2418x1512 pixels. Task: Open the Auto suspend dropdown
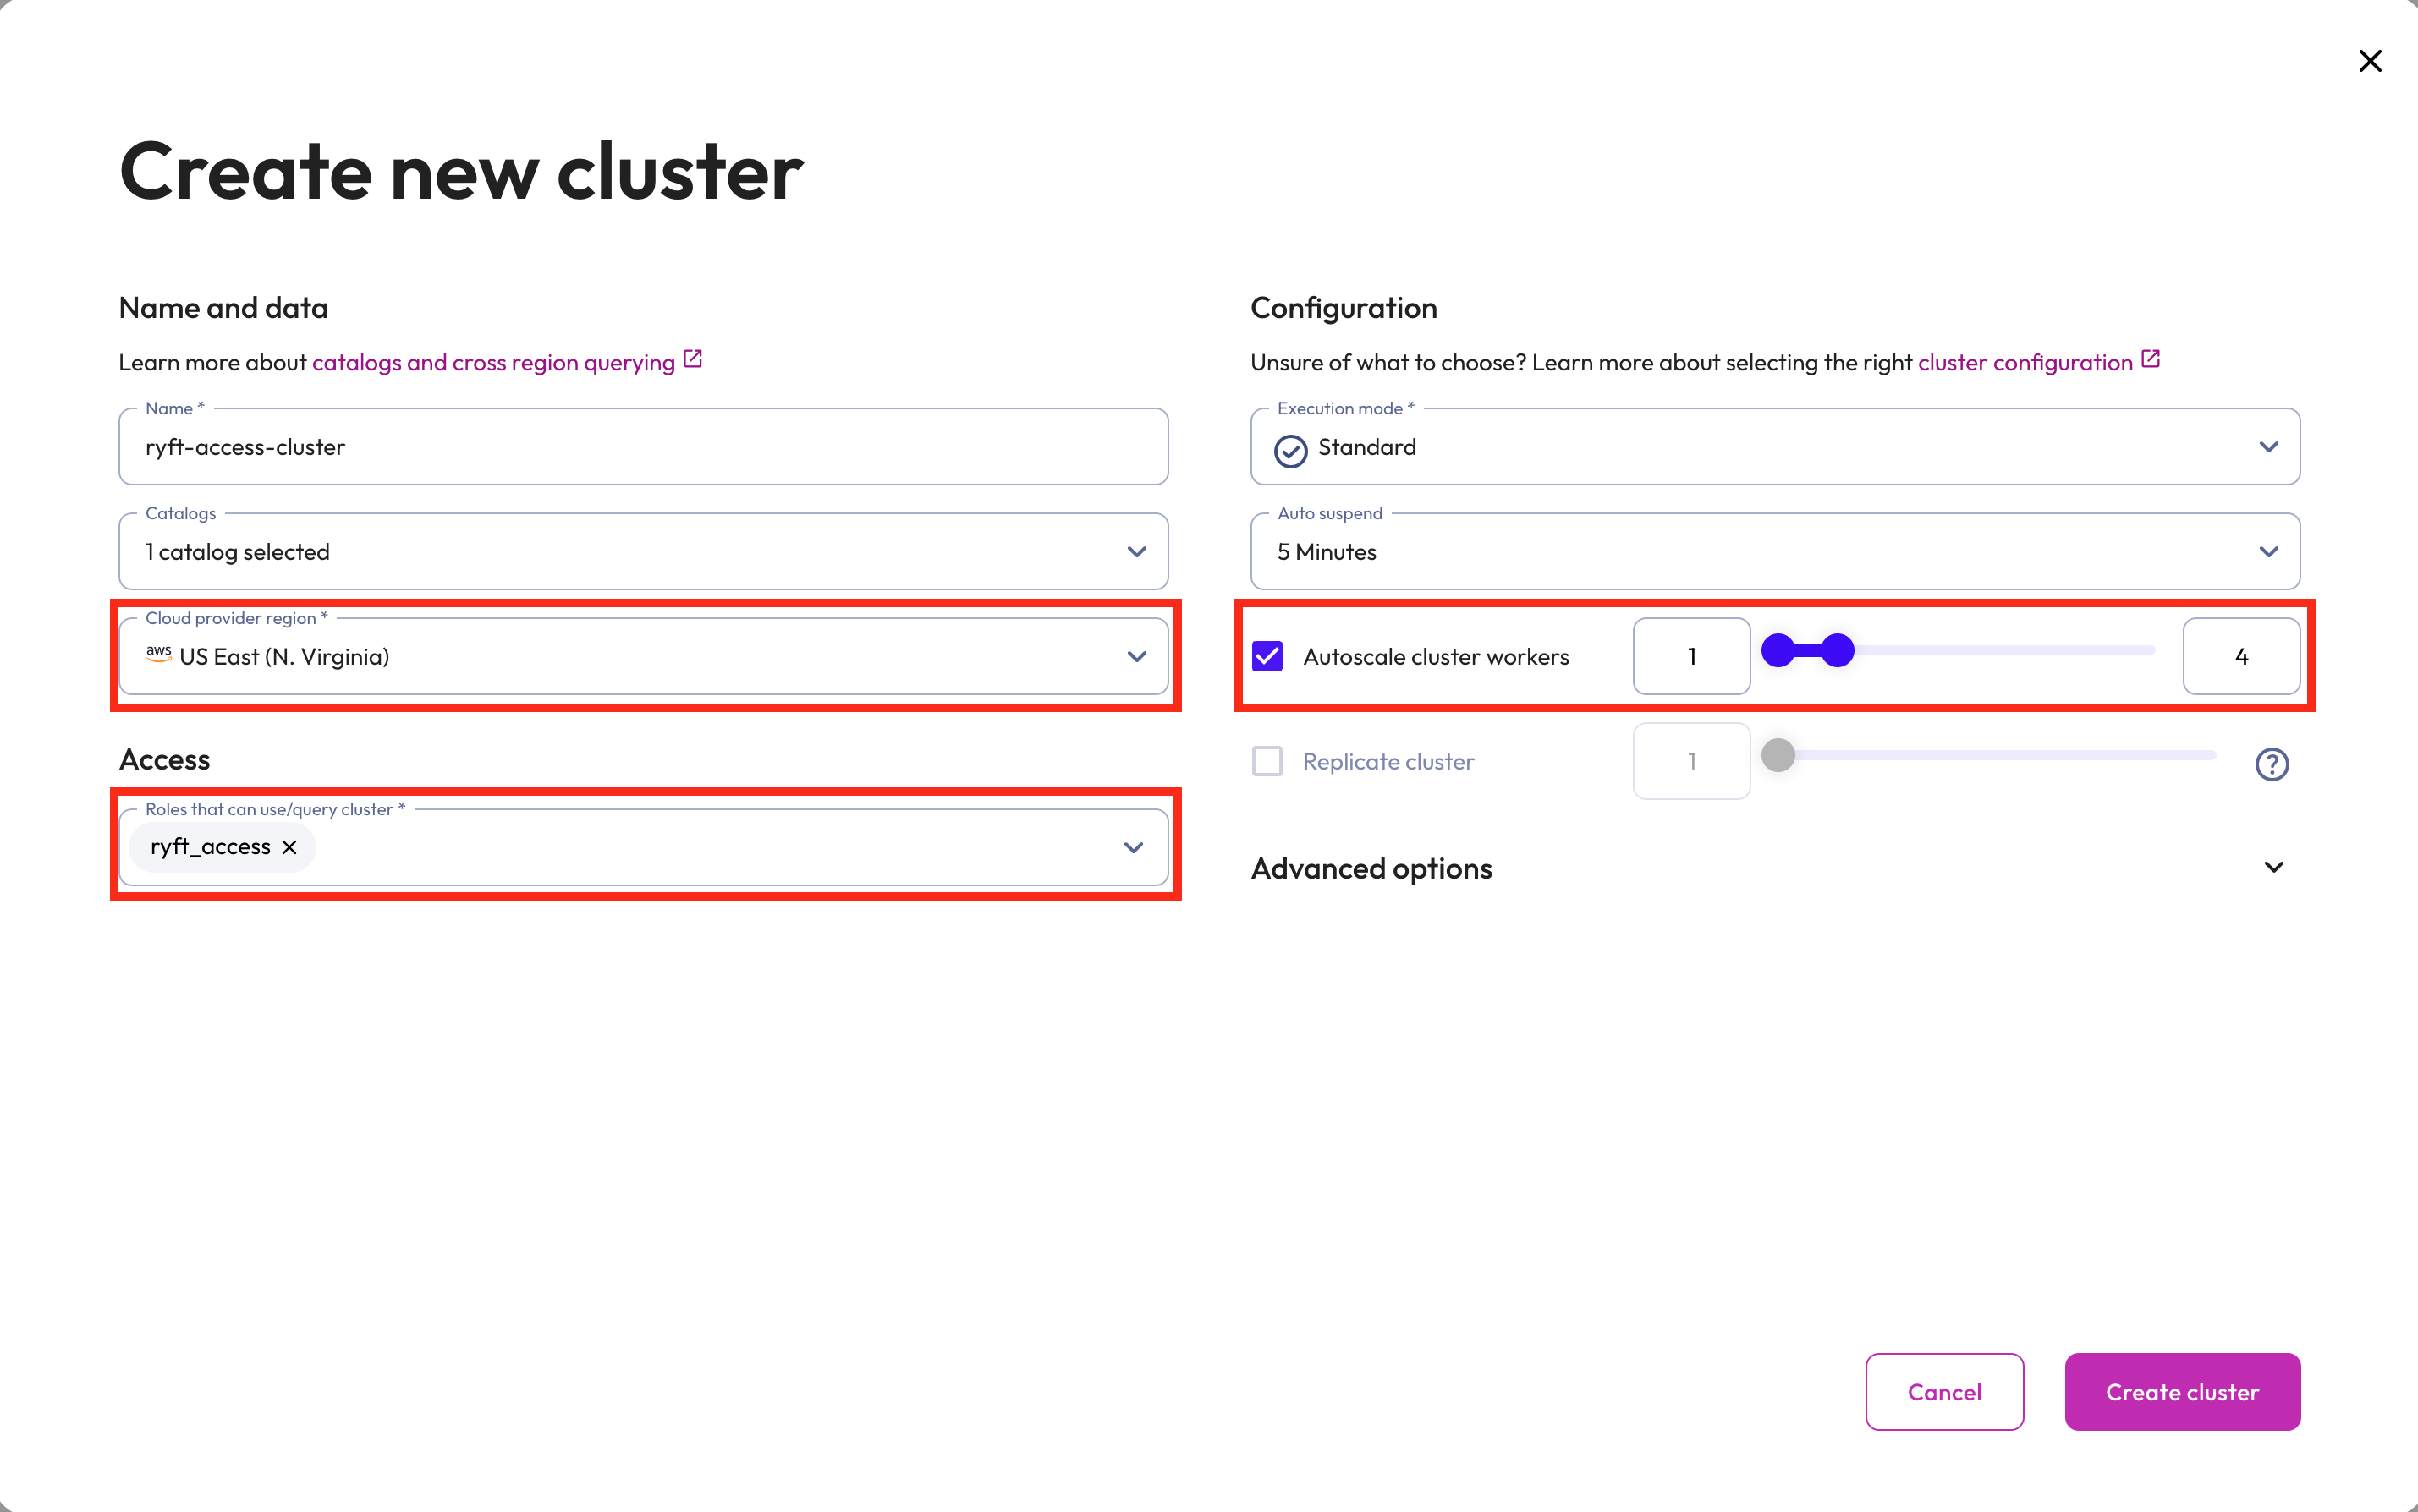click(2268, 552)
